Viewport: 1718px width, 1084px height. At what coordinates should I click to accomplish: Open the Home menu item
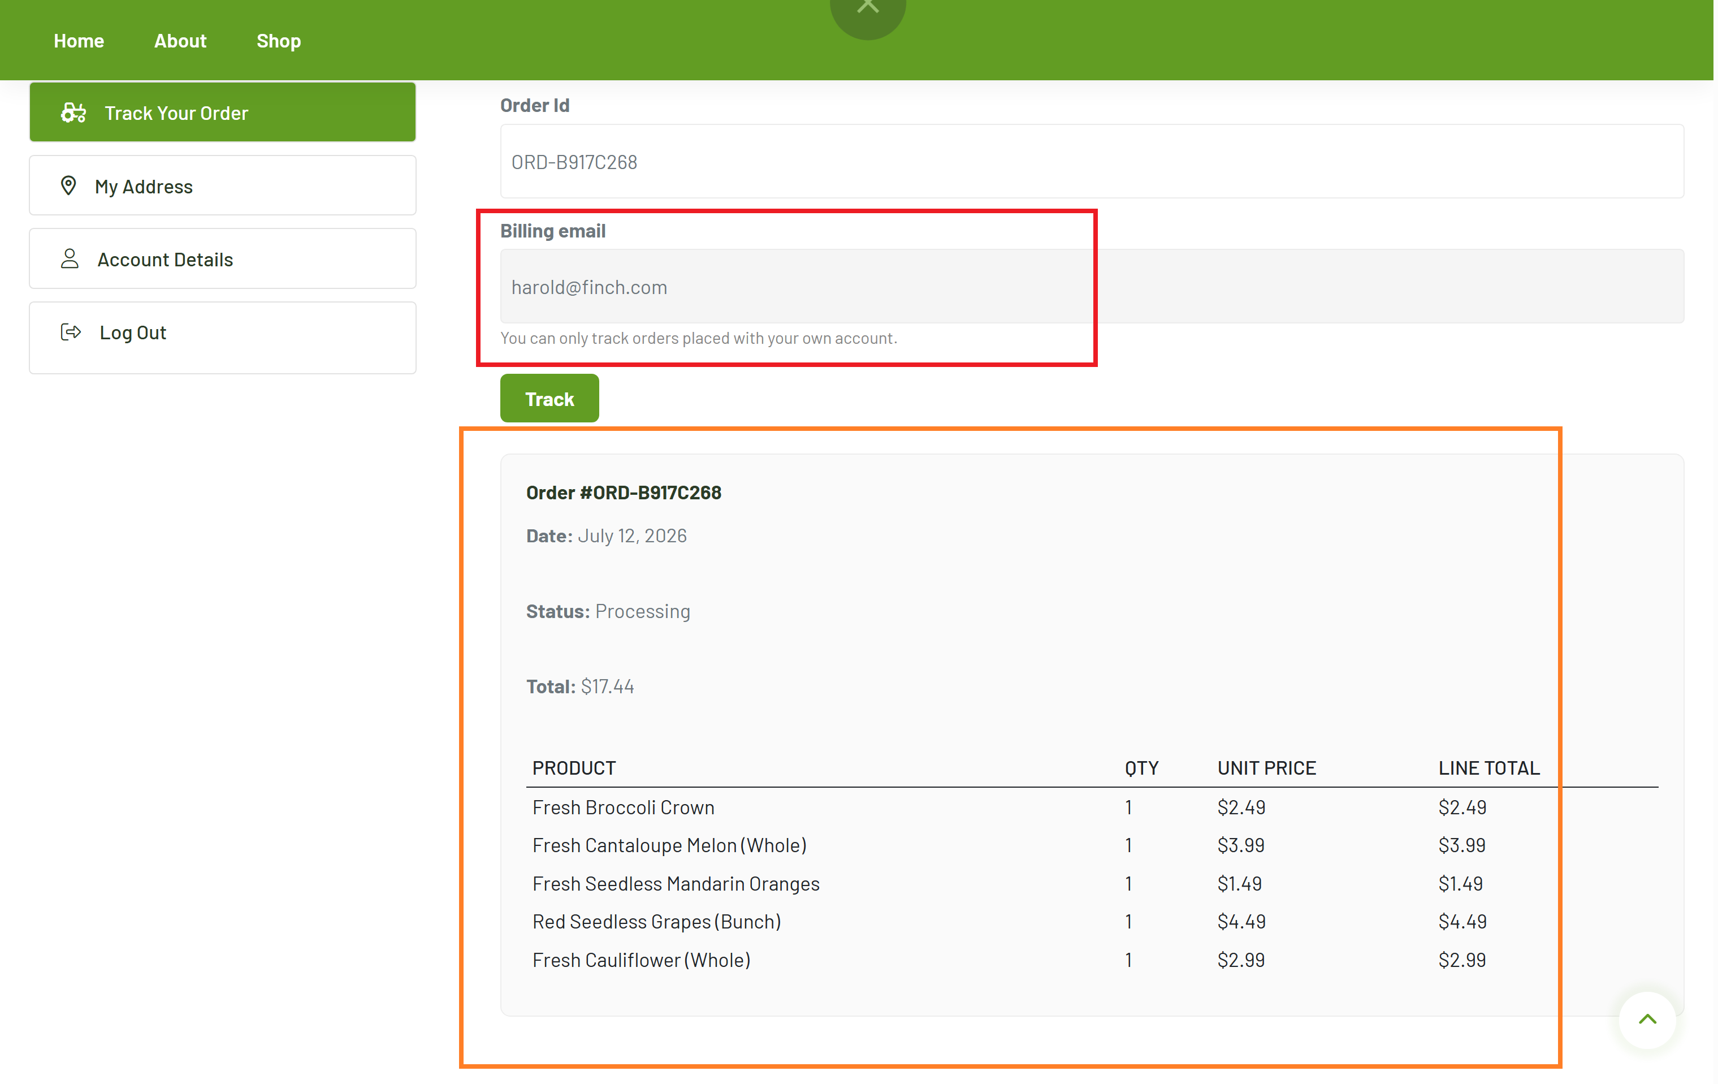pos(79,41)
